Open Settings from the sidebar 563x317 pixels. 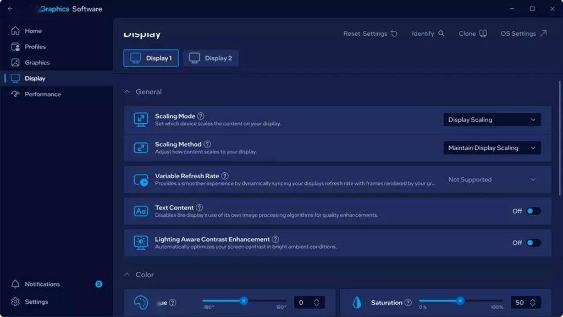click(x=57, y=302)
